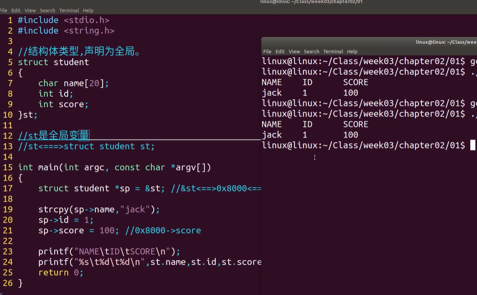Open Help menu in the front terminal window

352,51
